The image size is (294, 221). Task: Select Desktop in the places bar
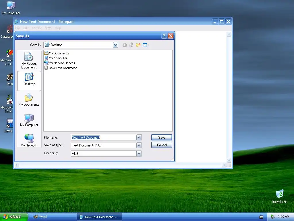pyautogui.click(x=29, y=81)
